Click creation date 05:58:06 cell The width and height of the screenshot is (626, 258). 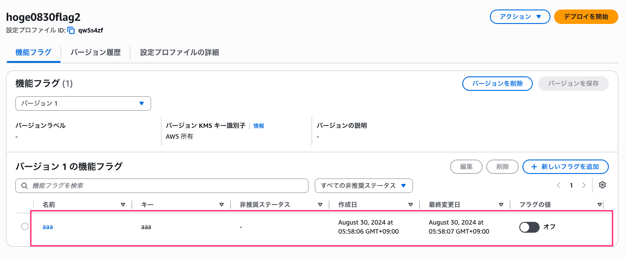coord(369,227)
